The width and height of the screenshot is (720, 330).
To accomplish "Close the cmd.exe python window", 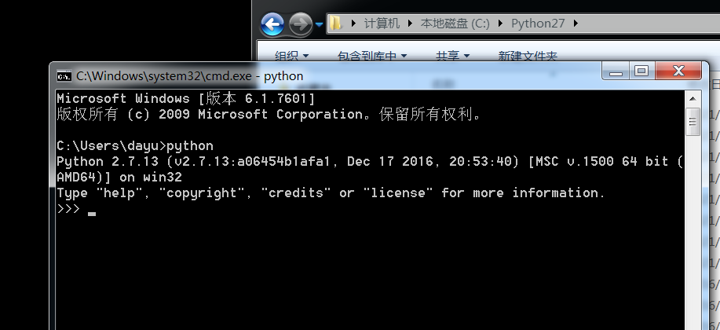I will (x=678, y=71).
